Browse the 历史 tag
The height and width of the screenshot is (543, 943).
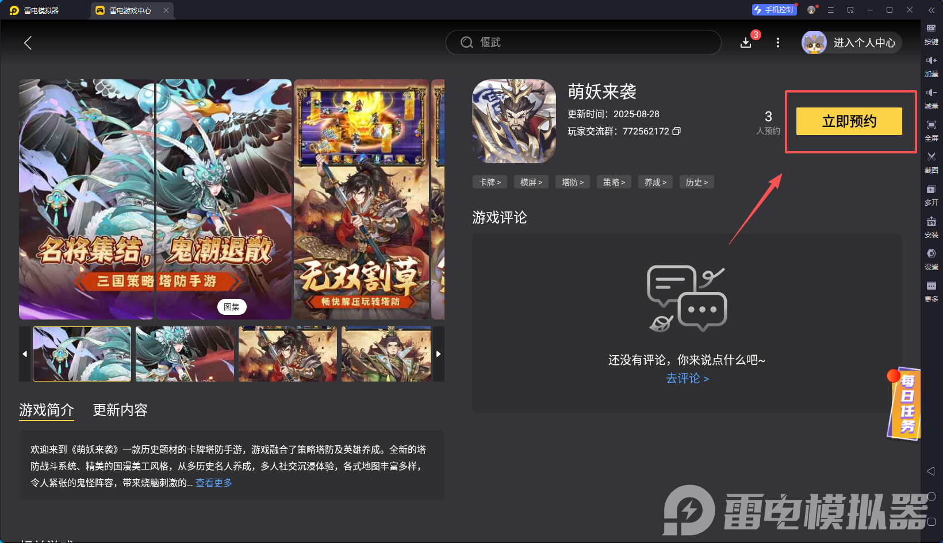tap(697, 182)
